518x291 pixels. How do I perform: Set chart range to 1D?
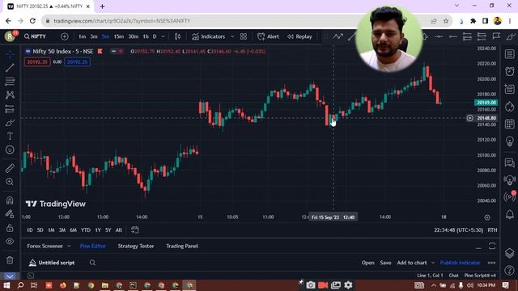point(30,230)
